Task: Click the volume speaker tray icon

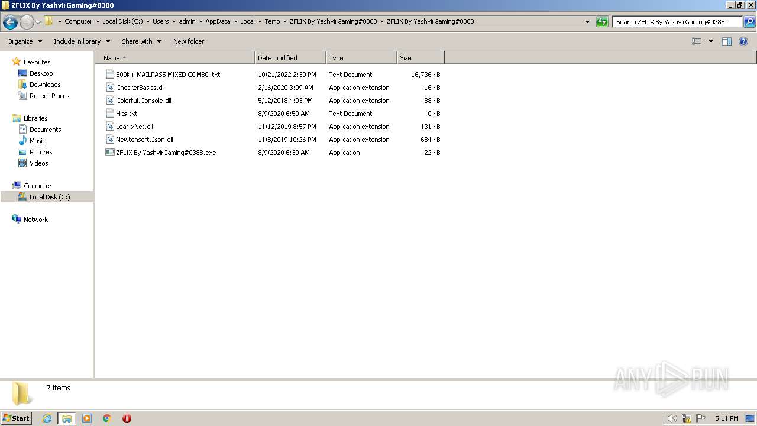Action: (x=672, y=418)
